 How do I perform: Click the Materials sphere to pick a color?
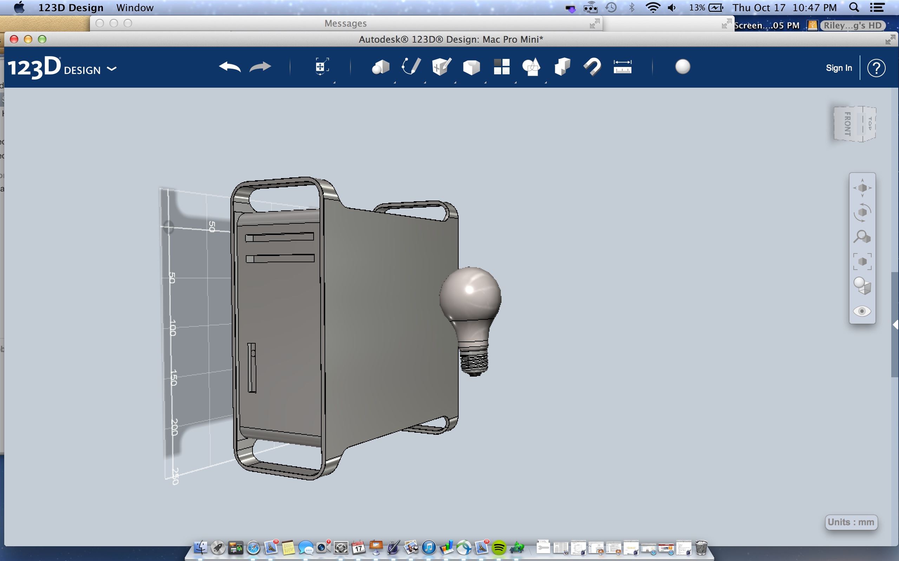pyautogui.click(x=682, y=67)
